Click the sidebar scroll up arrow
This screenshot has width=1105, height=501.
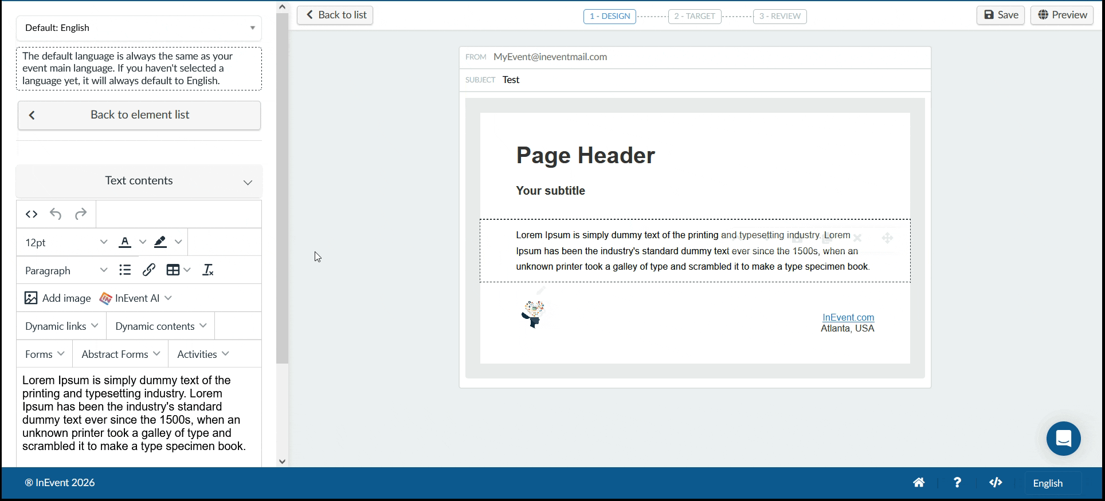[x=282, y=7]
